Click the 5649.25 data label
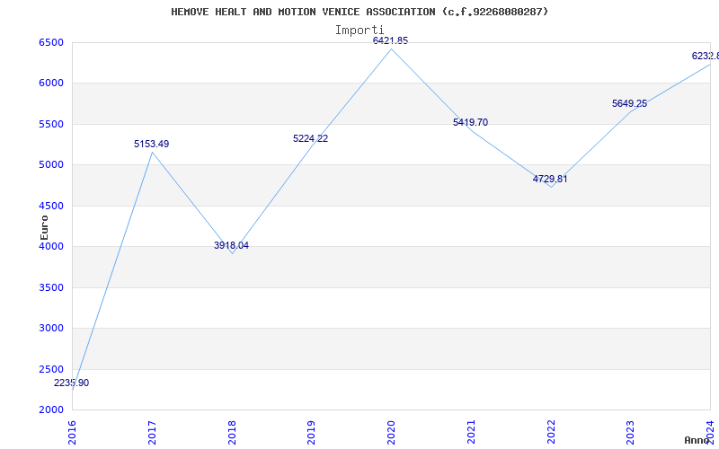The width and height of the screenshot is (719, 449). coord(630,103)
